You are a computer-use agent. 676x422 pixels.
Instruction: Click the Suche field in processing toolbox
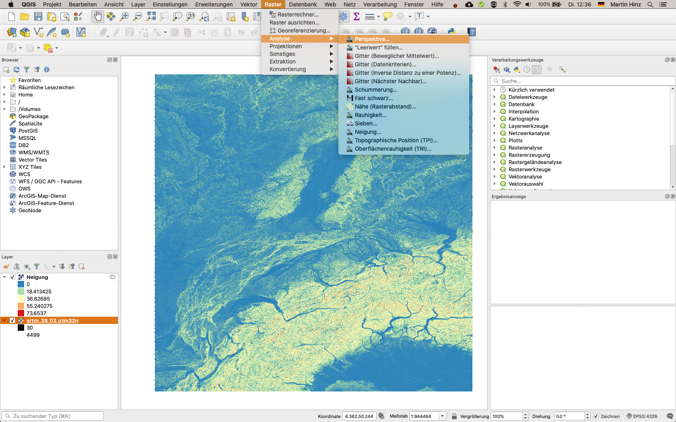(583, 81)
